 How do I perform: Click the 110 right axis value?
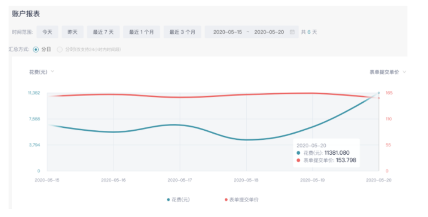point(389,119)
